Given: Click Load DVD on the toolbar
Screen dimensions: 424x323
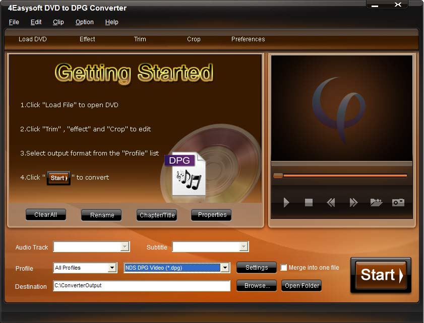Looking at the screenshot, I should pos(33,39).
